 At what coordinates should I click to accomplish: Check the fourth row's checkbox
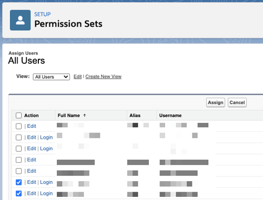pos(18,160)
